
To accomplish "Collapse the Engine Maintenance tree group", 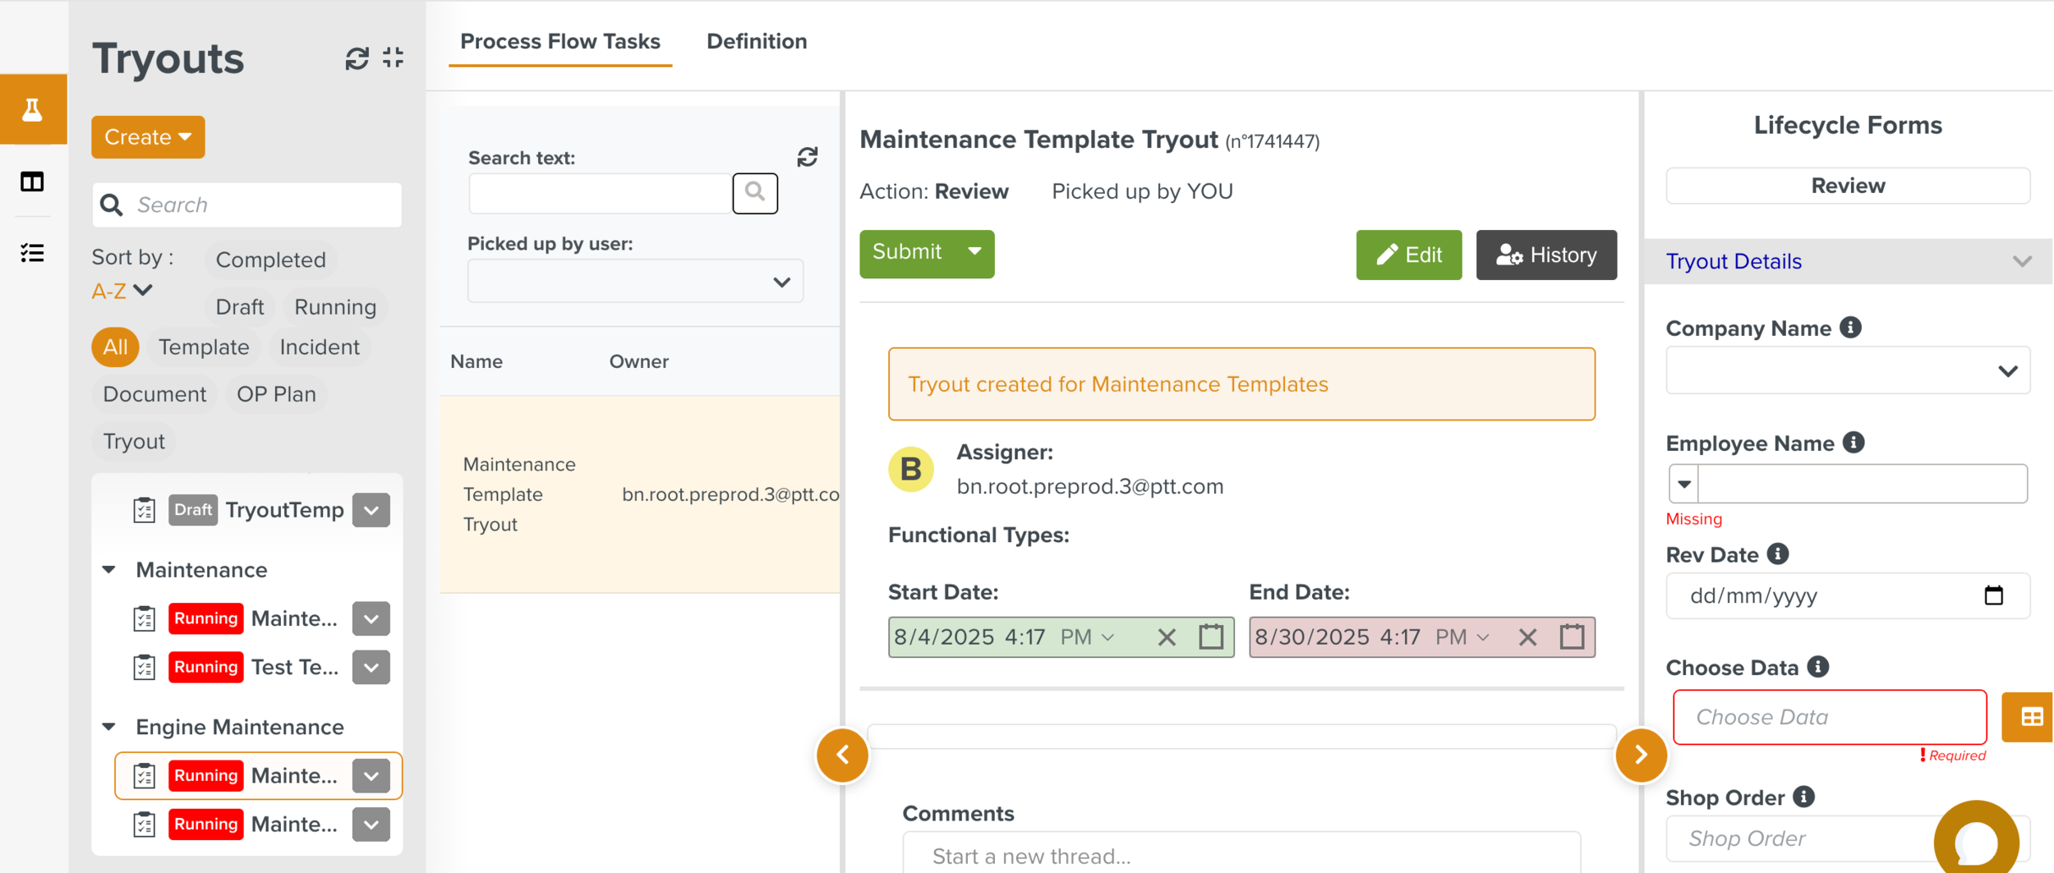I will [109, 727].
